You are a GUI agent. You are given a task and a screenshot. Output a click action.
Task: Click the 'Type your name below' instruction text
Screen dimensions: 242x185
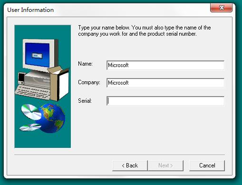click(145, 31)
